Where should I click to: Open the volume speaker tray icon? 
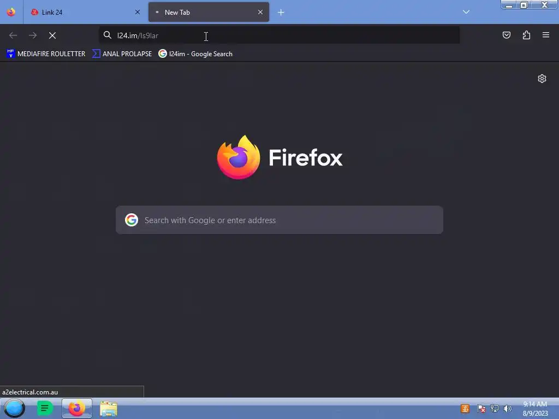[x=507, y=409]
